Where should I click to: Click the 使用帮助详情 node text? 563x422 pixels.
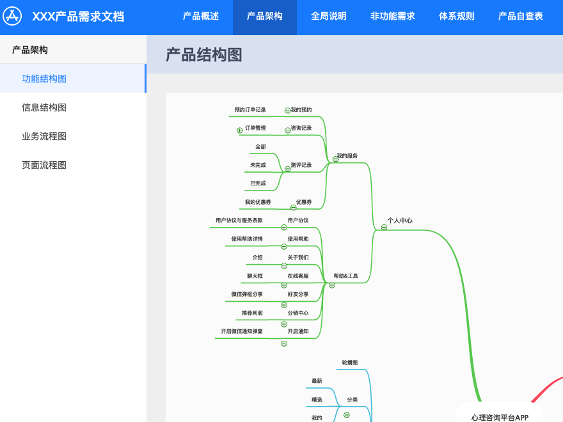click(x=247, y=238)
